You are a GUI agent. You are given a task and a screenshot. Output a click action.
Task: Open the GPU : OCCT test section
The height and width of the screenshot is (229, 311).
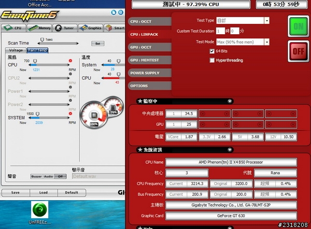click(x=150, y=47)
